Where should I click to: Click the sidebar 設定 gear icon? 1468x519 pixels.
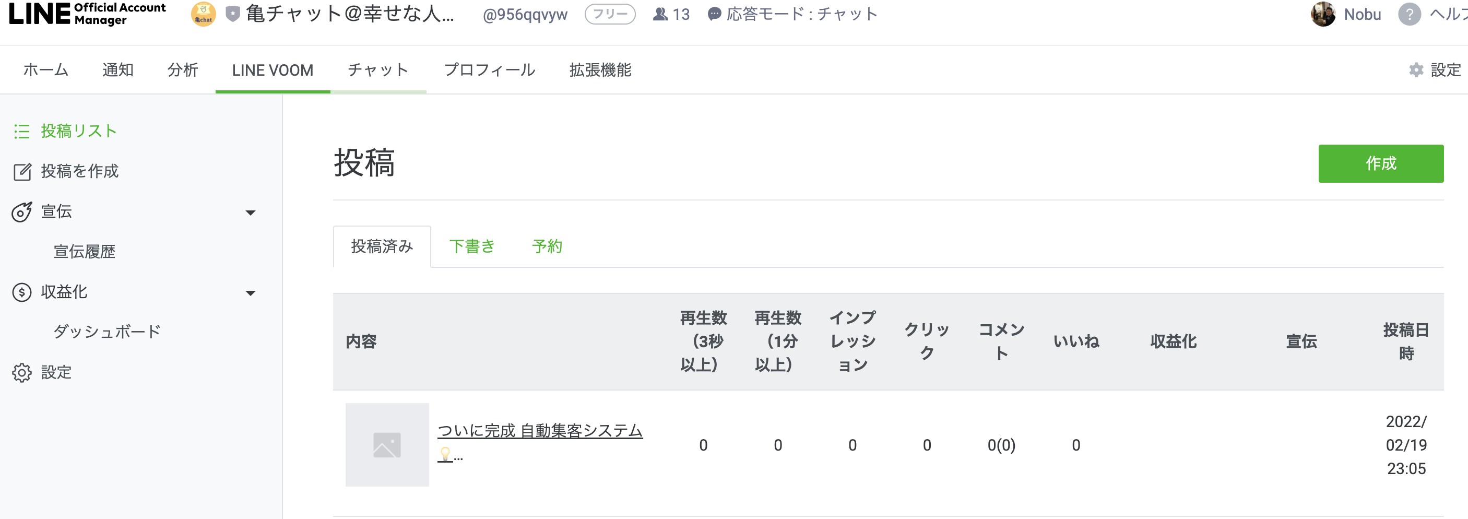(21, 373)
